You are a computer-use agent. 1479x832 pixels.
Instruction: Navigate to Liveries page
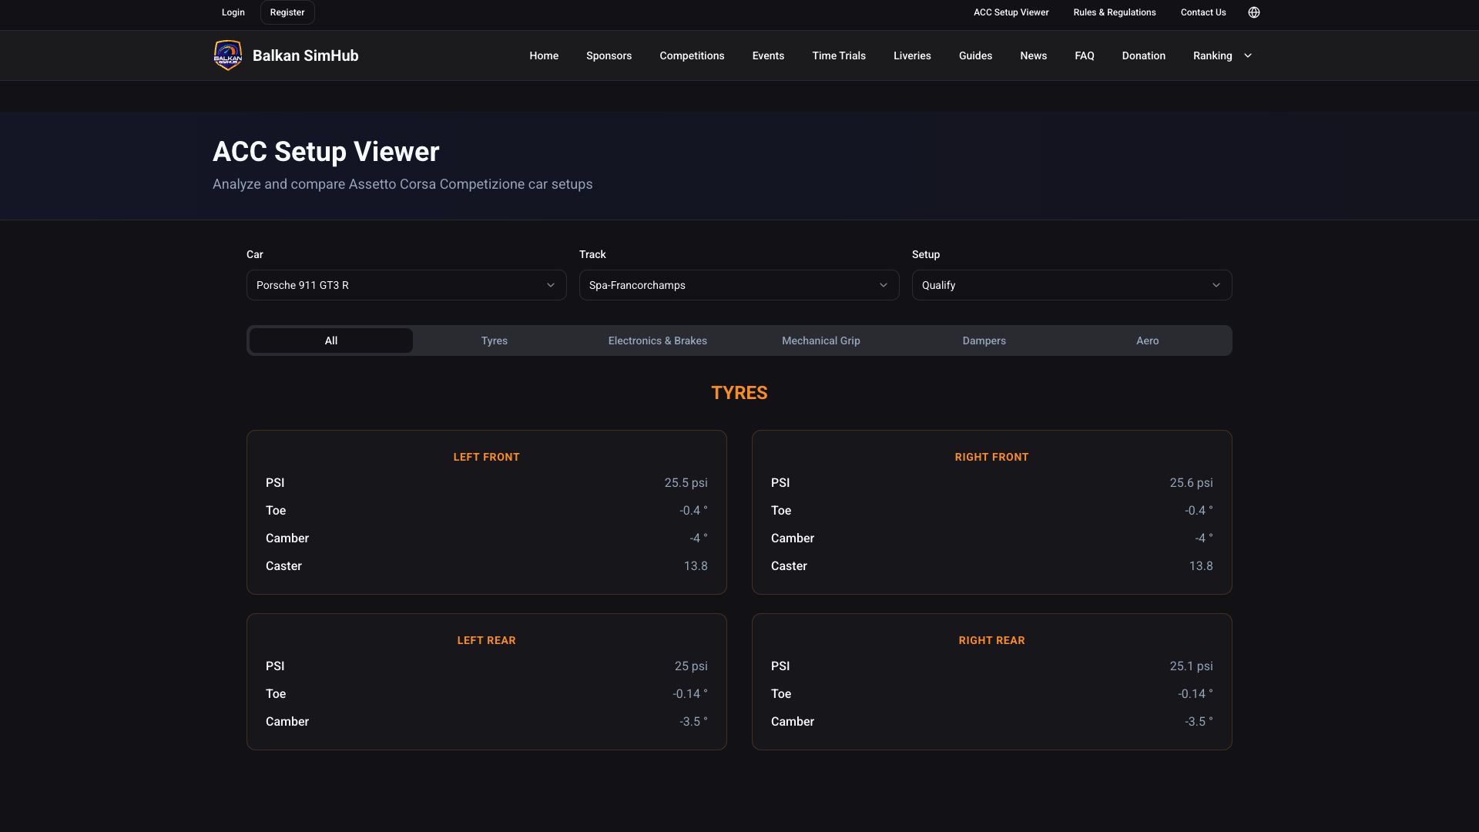[x=912, y=55]
